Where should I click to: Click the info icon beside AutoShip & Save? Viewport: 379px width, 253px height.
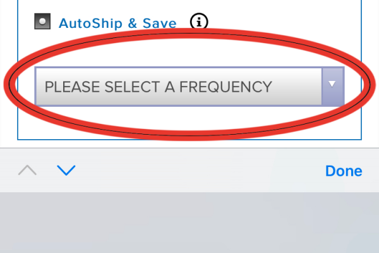(200, 22)
